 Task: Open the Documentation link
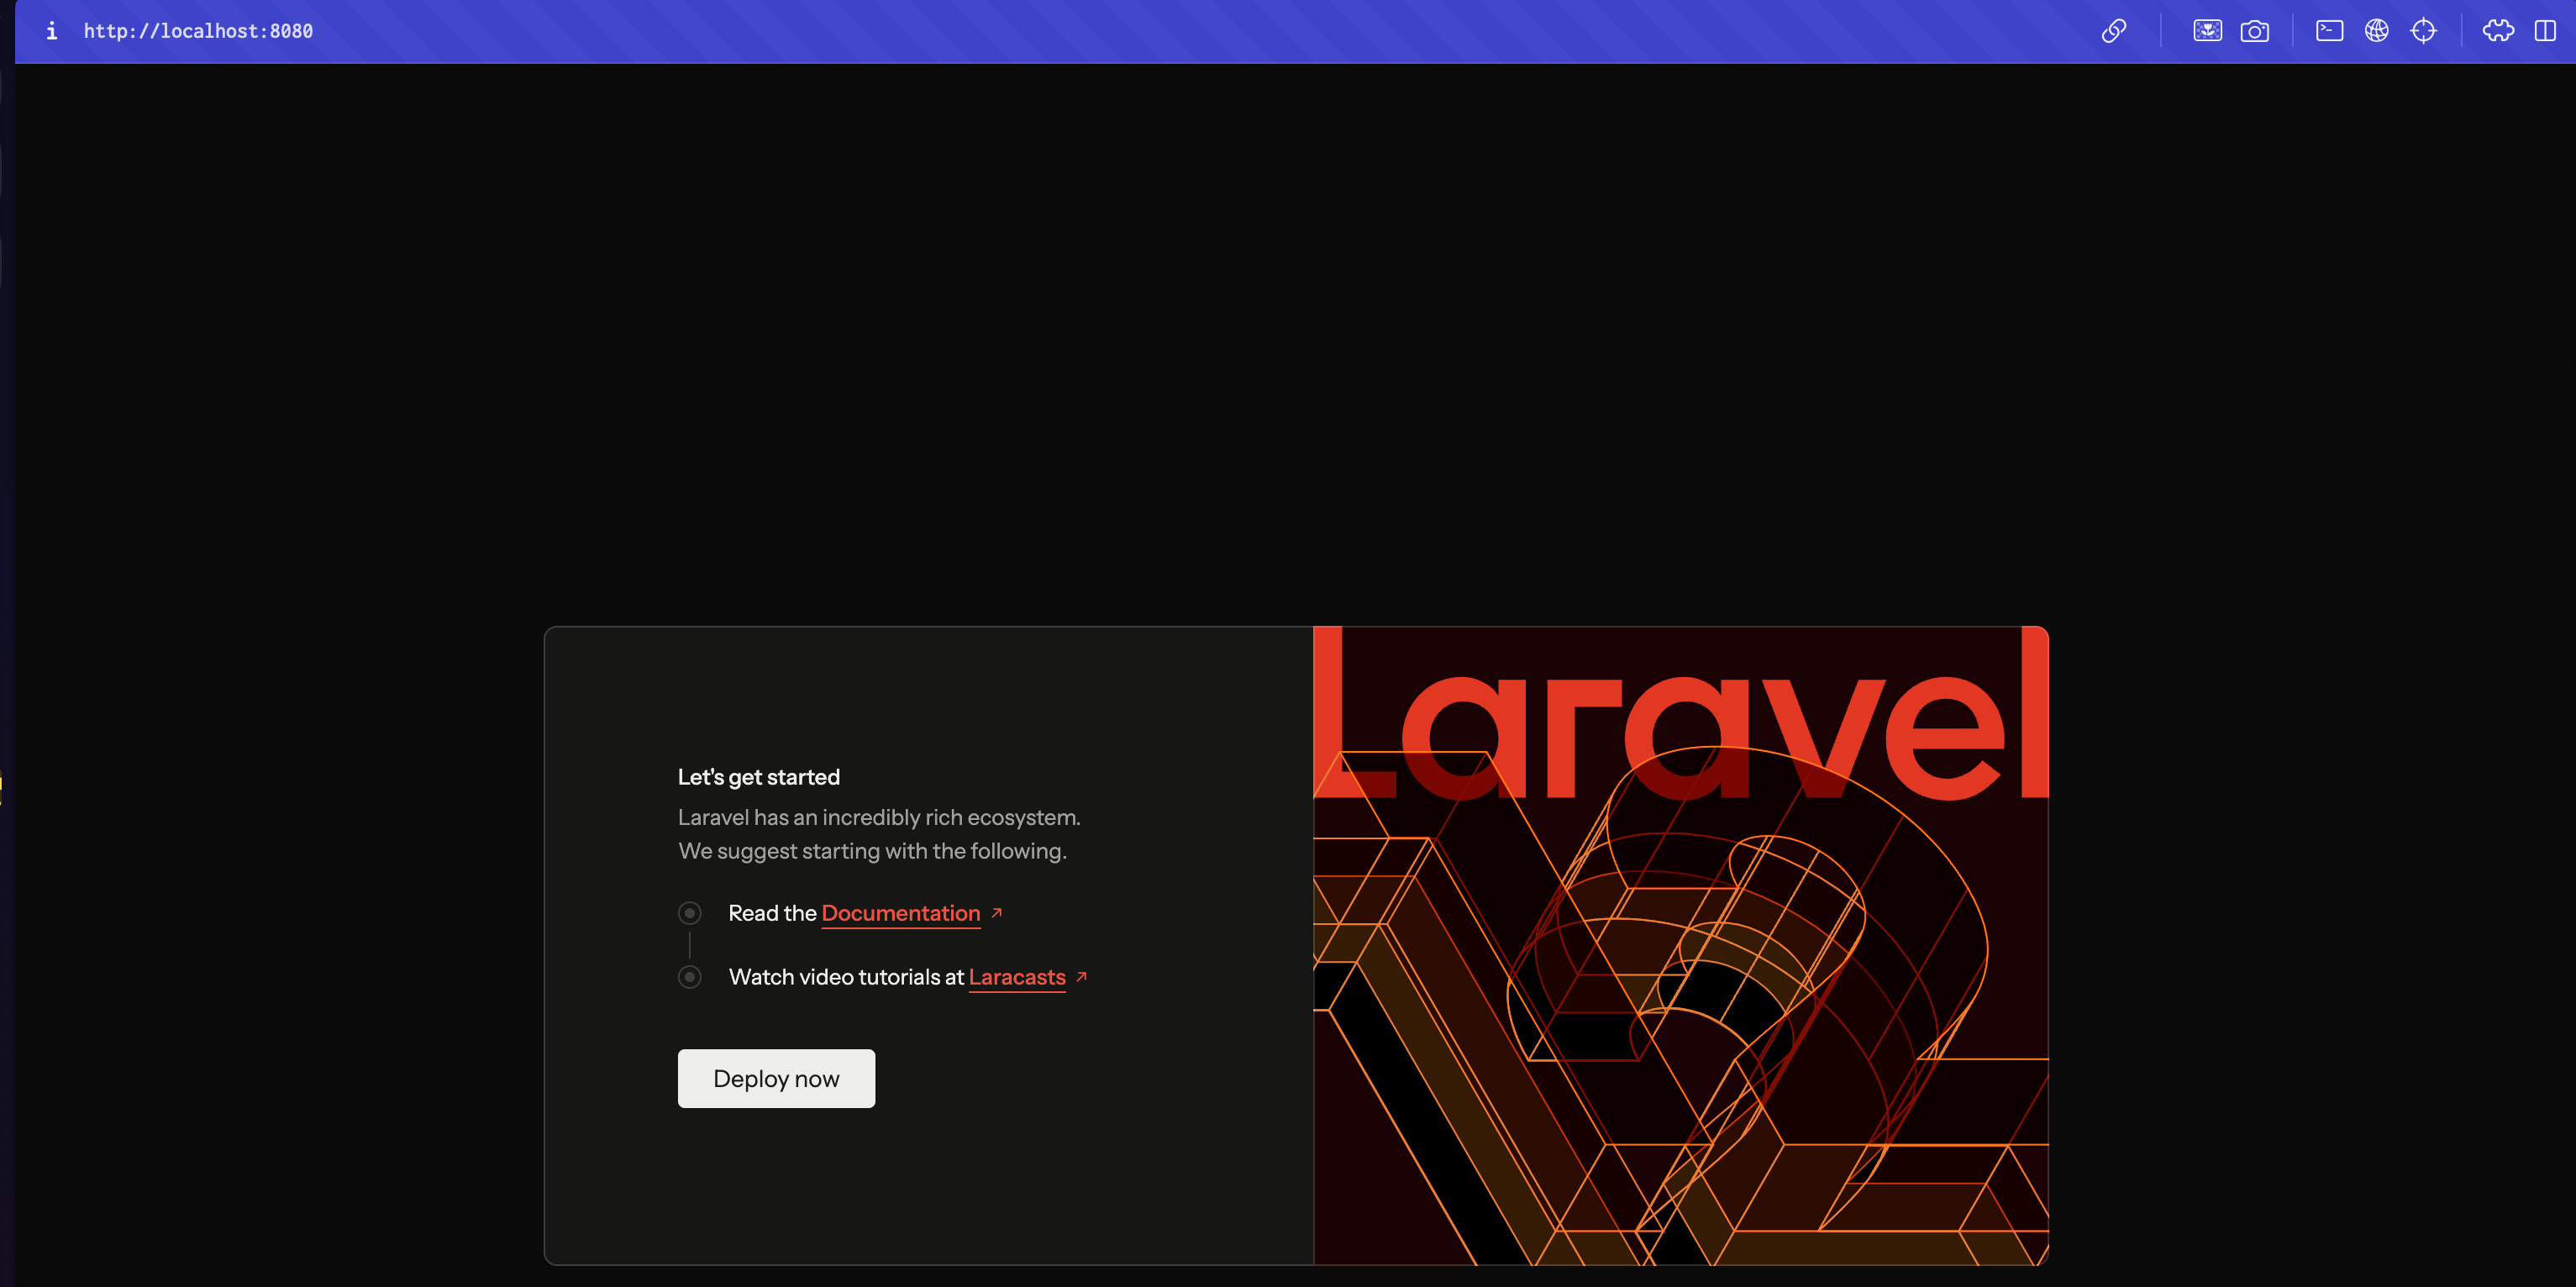900,913
